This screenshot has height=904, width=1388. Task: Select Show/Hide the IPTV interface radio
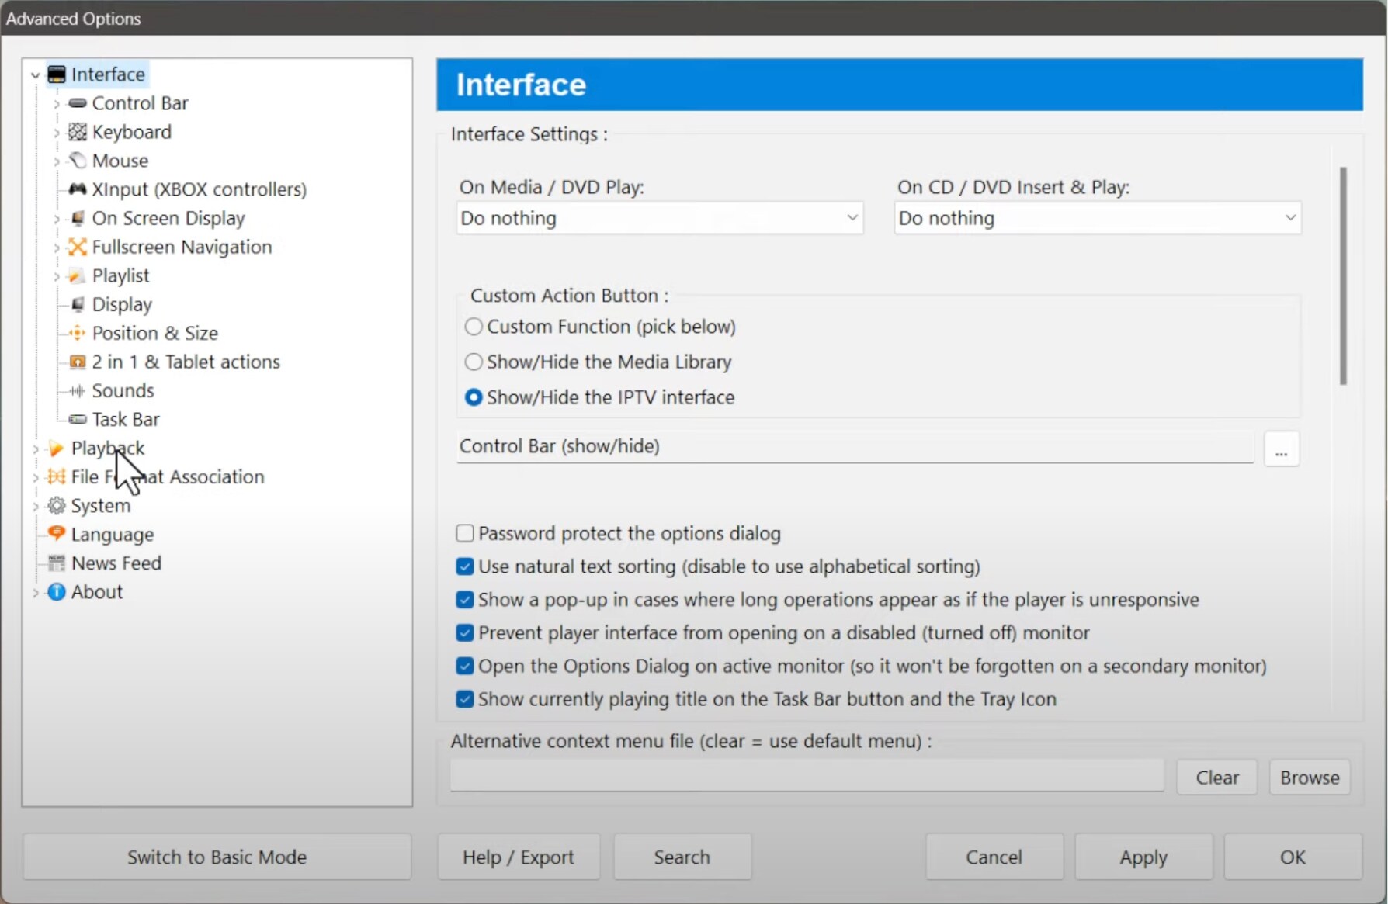pyautogui.click(x=474, y=397)
